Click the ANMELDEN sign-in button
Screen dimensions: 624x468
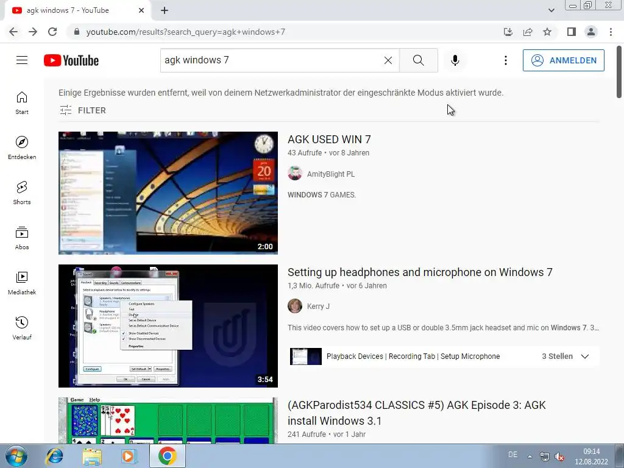[564, 60]
